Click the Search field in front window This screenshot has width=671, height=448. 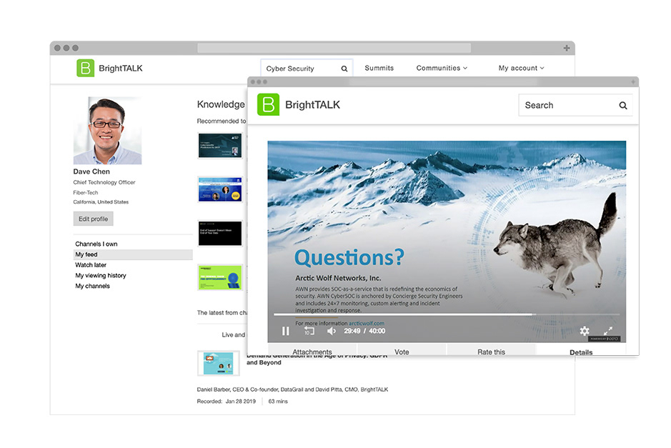tap(575, 105)
